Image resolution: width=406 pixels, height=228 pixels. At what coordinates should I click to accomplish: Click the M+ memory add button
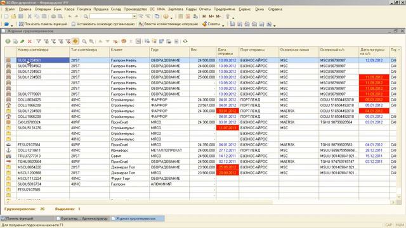pos(211,16)
